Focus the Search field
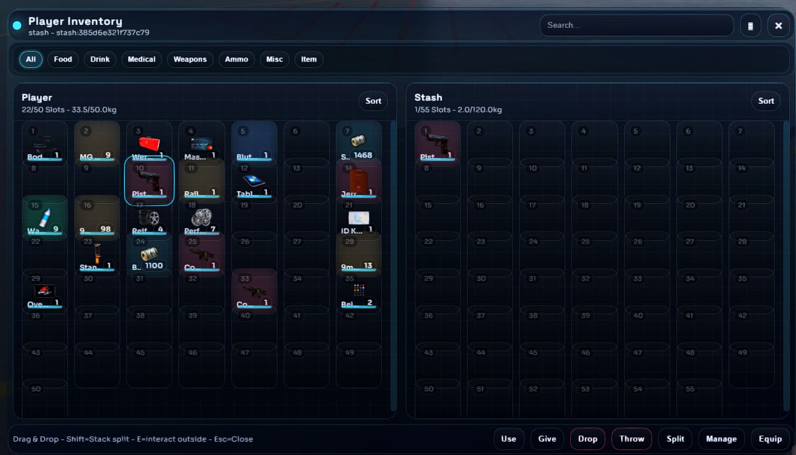The image size is (796, 455). tap(636, 25)
